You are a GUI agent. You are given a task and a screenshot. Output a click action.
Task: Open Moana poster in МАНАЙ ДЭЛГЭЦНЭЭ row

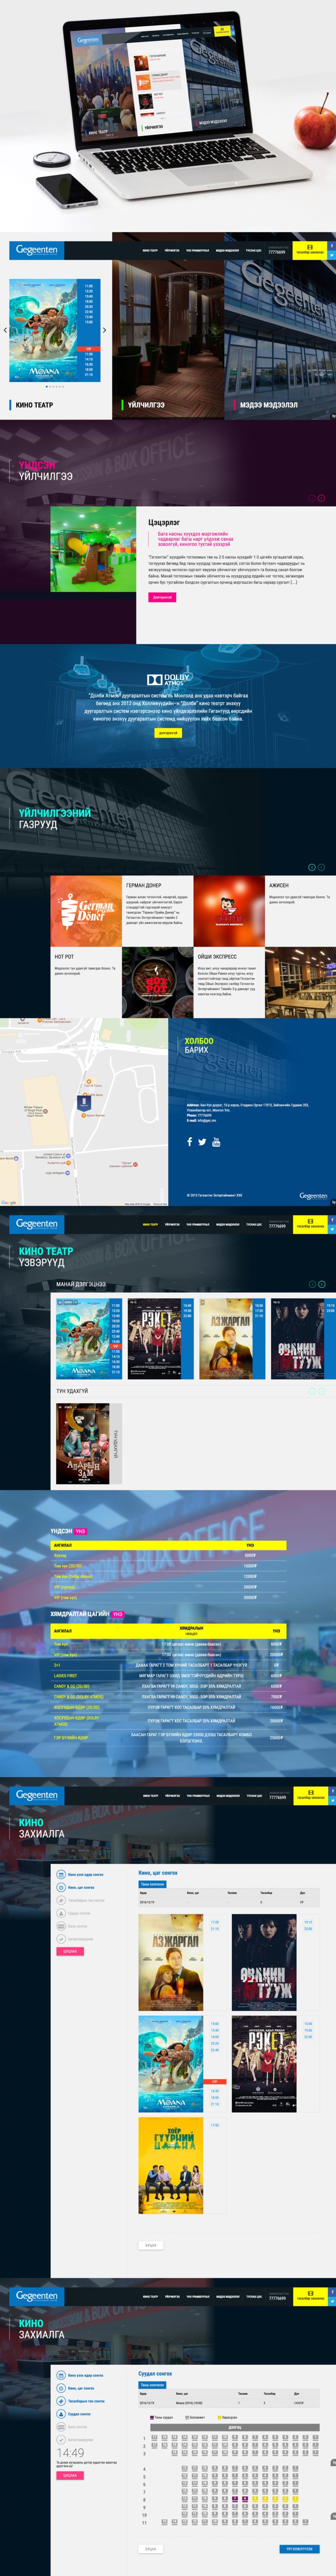83,1339
